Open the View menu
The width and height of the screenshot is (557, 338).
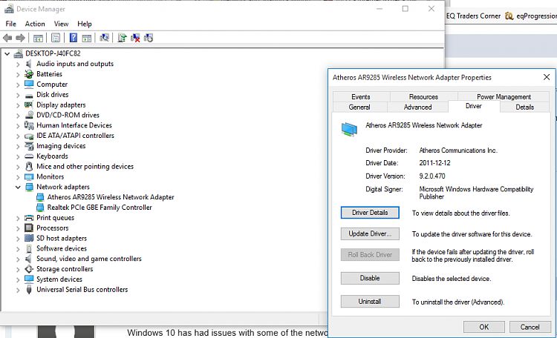point(61,24)
